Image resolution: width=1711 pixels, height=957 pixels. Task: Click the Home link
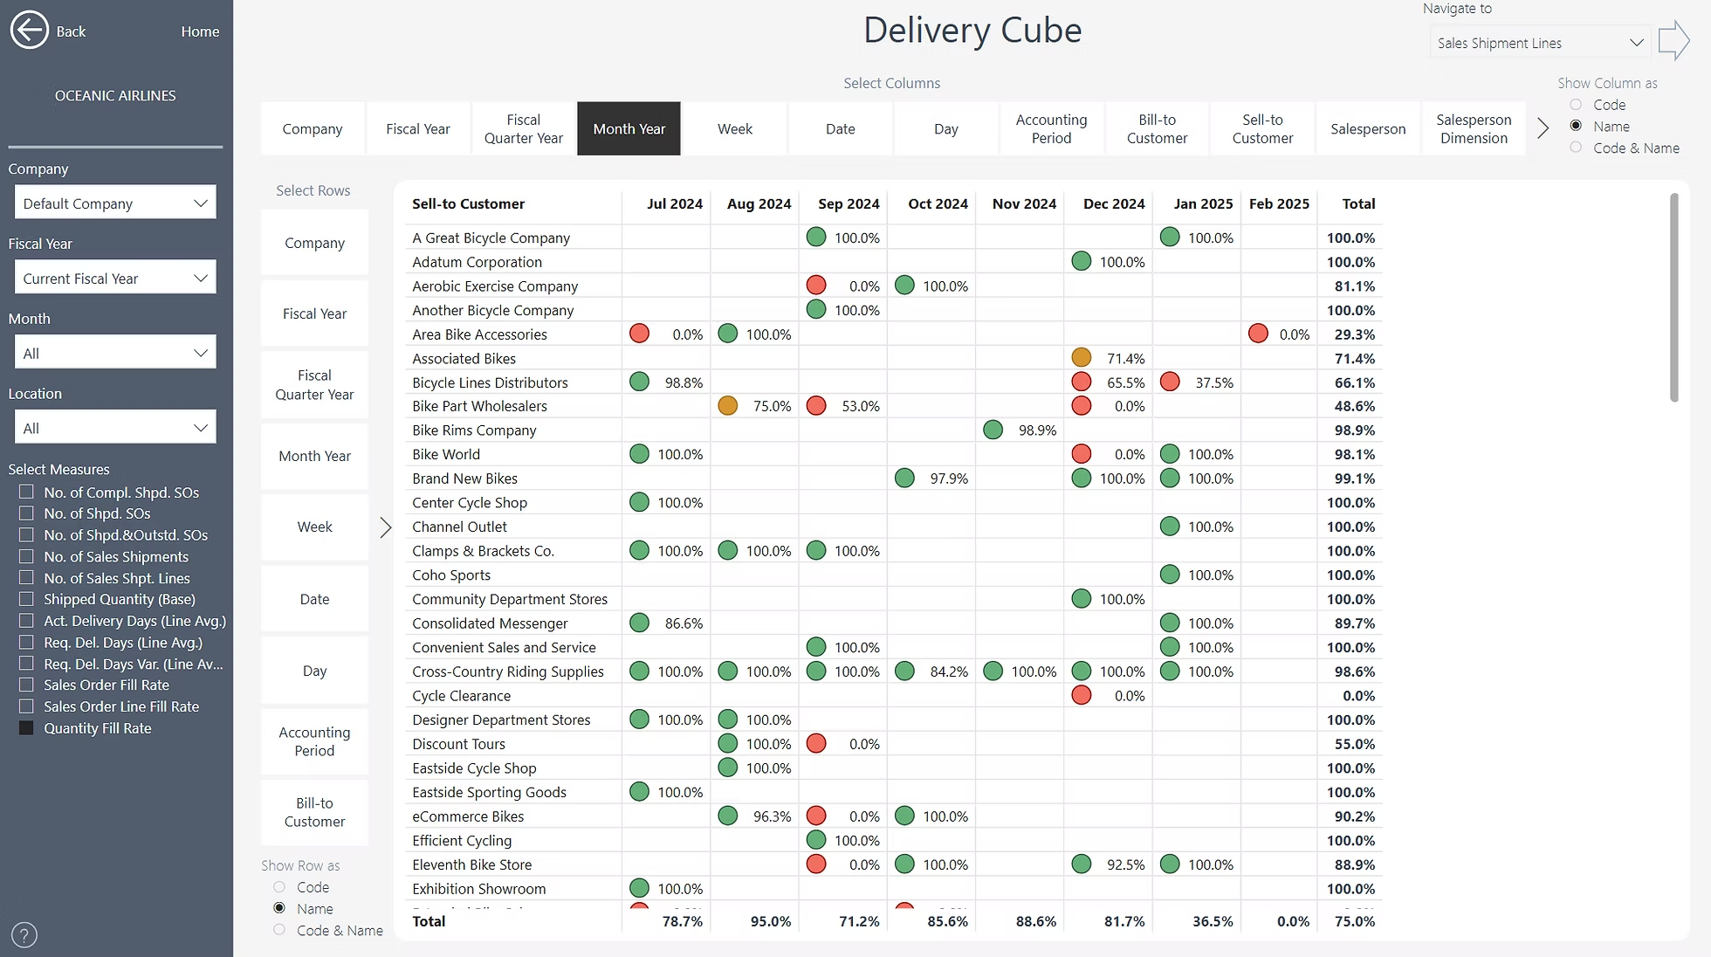click(x=199, y=31)
